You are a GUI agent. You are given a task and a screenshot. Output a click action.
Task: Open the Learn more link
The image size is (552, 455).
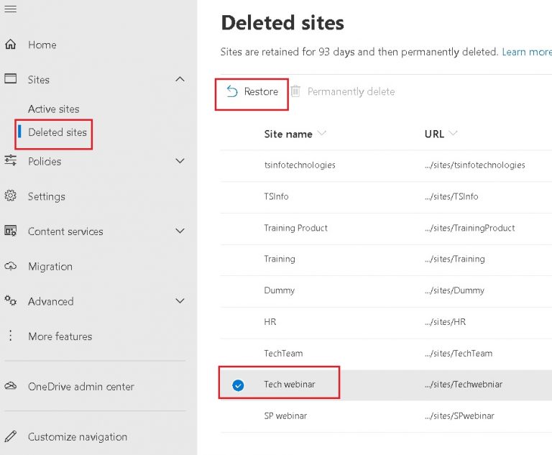pos(526,52)
